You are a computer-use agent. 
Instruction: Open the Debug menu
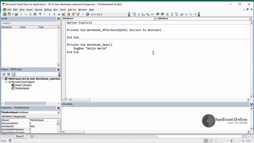(x=48, y=10)
